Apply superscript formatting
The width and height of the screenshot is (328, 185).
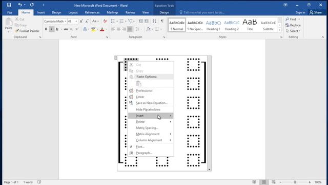tap(77, 29)
